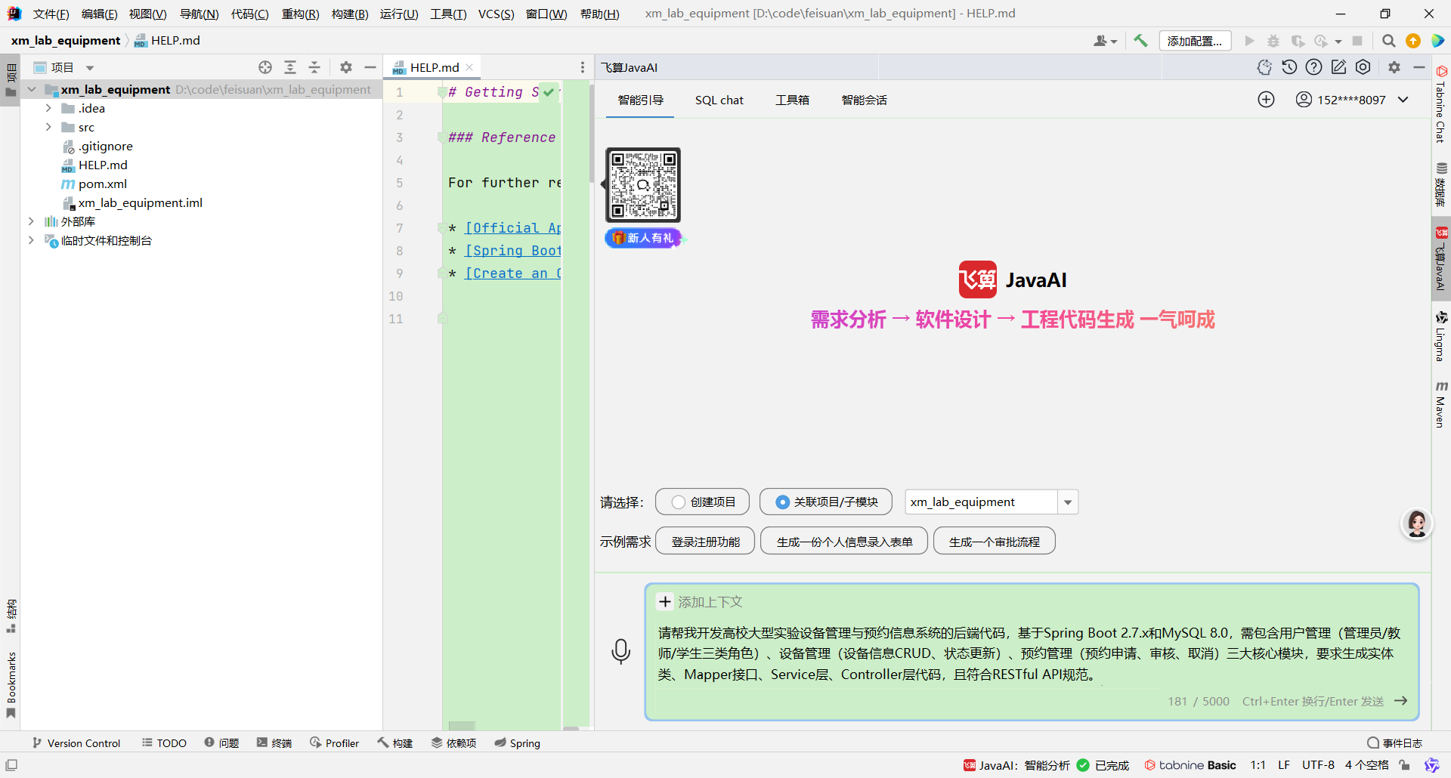Open account menu for 152****8097
This screenshot has width=1451, height=778.
1353,99
